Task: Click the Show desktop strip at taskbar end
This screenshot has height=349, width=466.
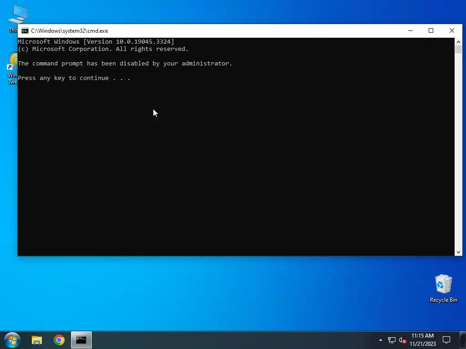Action: 463,340
